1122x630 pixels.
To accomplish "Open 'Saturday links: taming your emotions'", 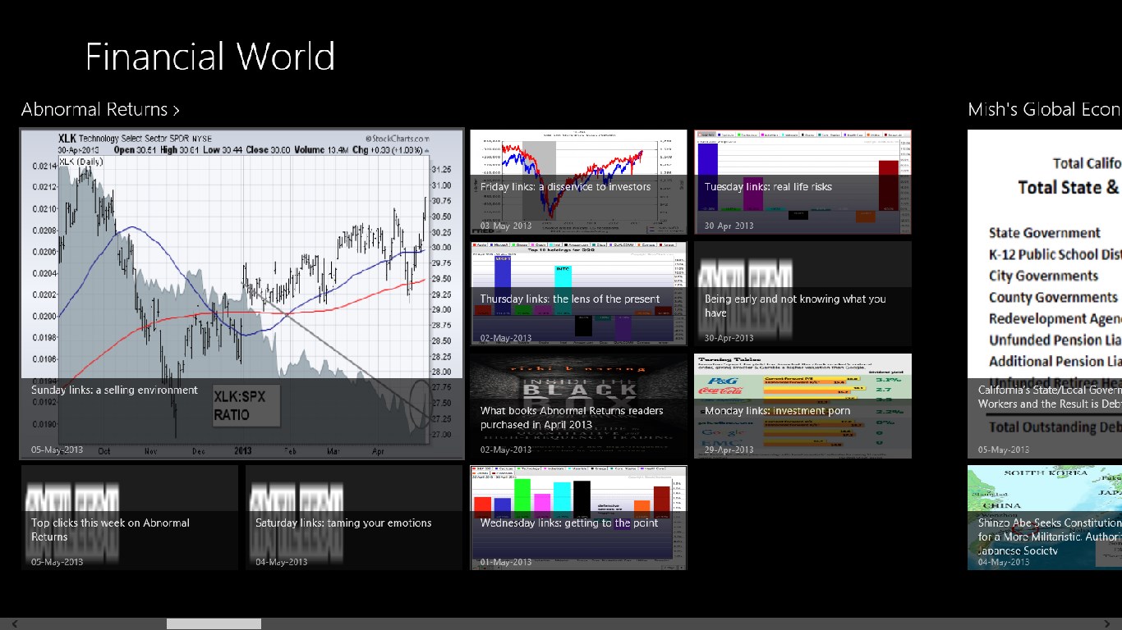I will (354, 518).
